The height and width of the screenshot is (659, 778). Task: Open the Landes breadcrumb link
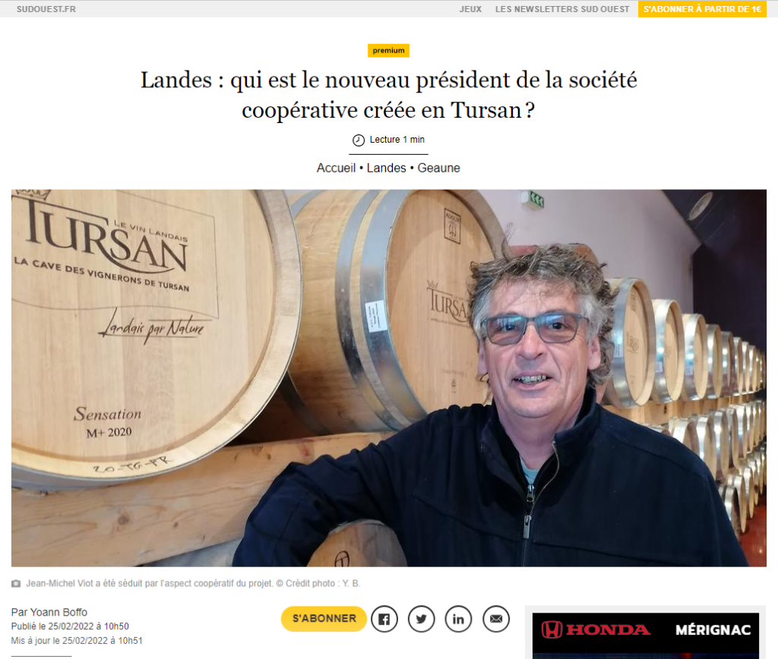click(387, 168)
